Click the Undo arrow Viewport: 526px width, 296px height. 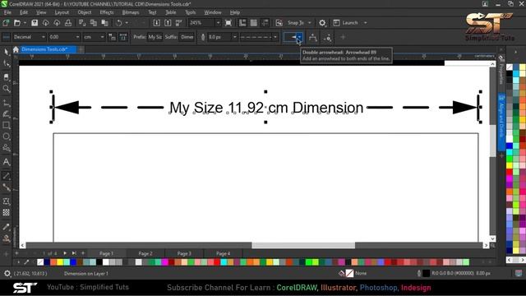(x=118, y=23)
